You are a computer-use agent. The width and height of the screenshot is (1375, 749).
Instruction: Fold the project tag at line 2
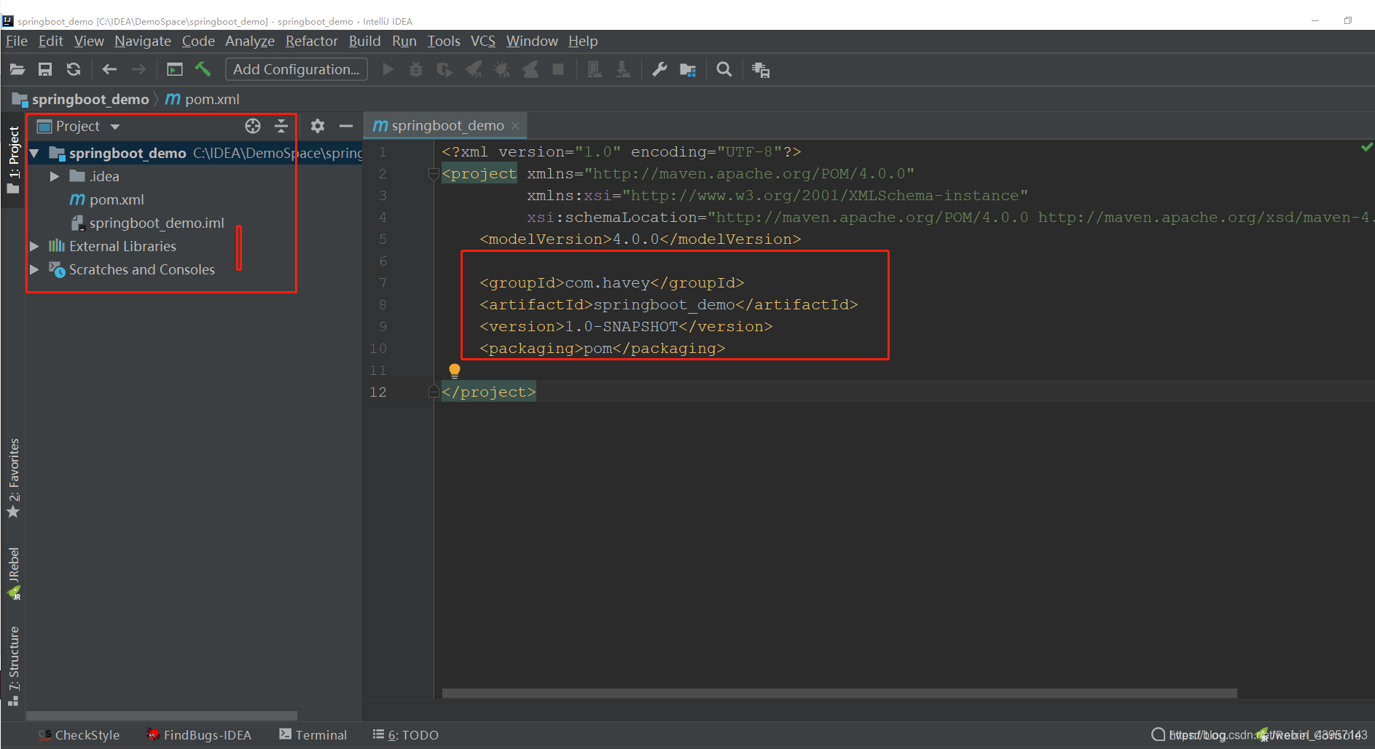(x=434, y=174)
